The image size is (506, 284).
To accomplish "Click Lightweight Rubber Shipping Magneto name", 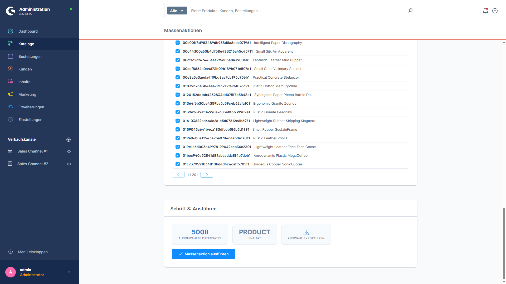I will click(x=284, y=121).
